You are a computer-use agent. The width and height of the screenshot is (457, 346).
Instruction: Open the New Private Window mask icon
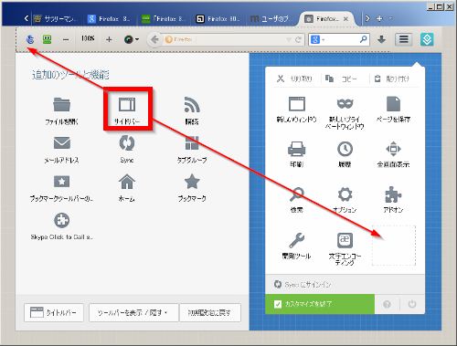[x=345, y=104]
